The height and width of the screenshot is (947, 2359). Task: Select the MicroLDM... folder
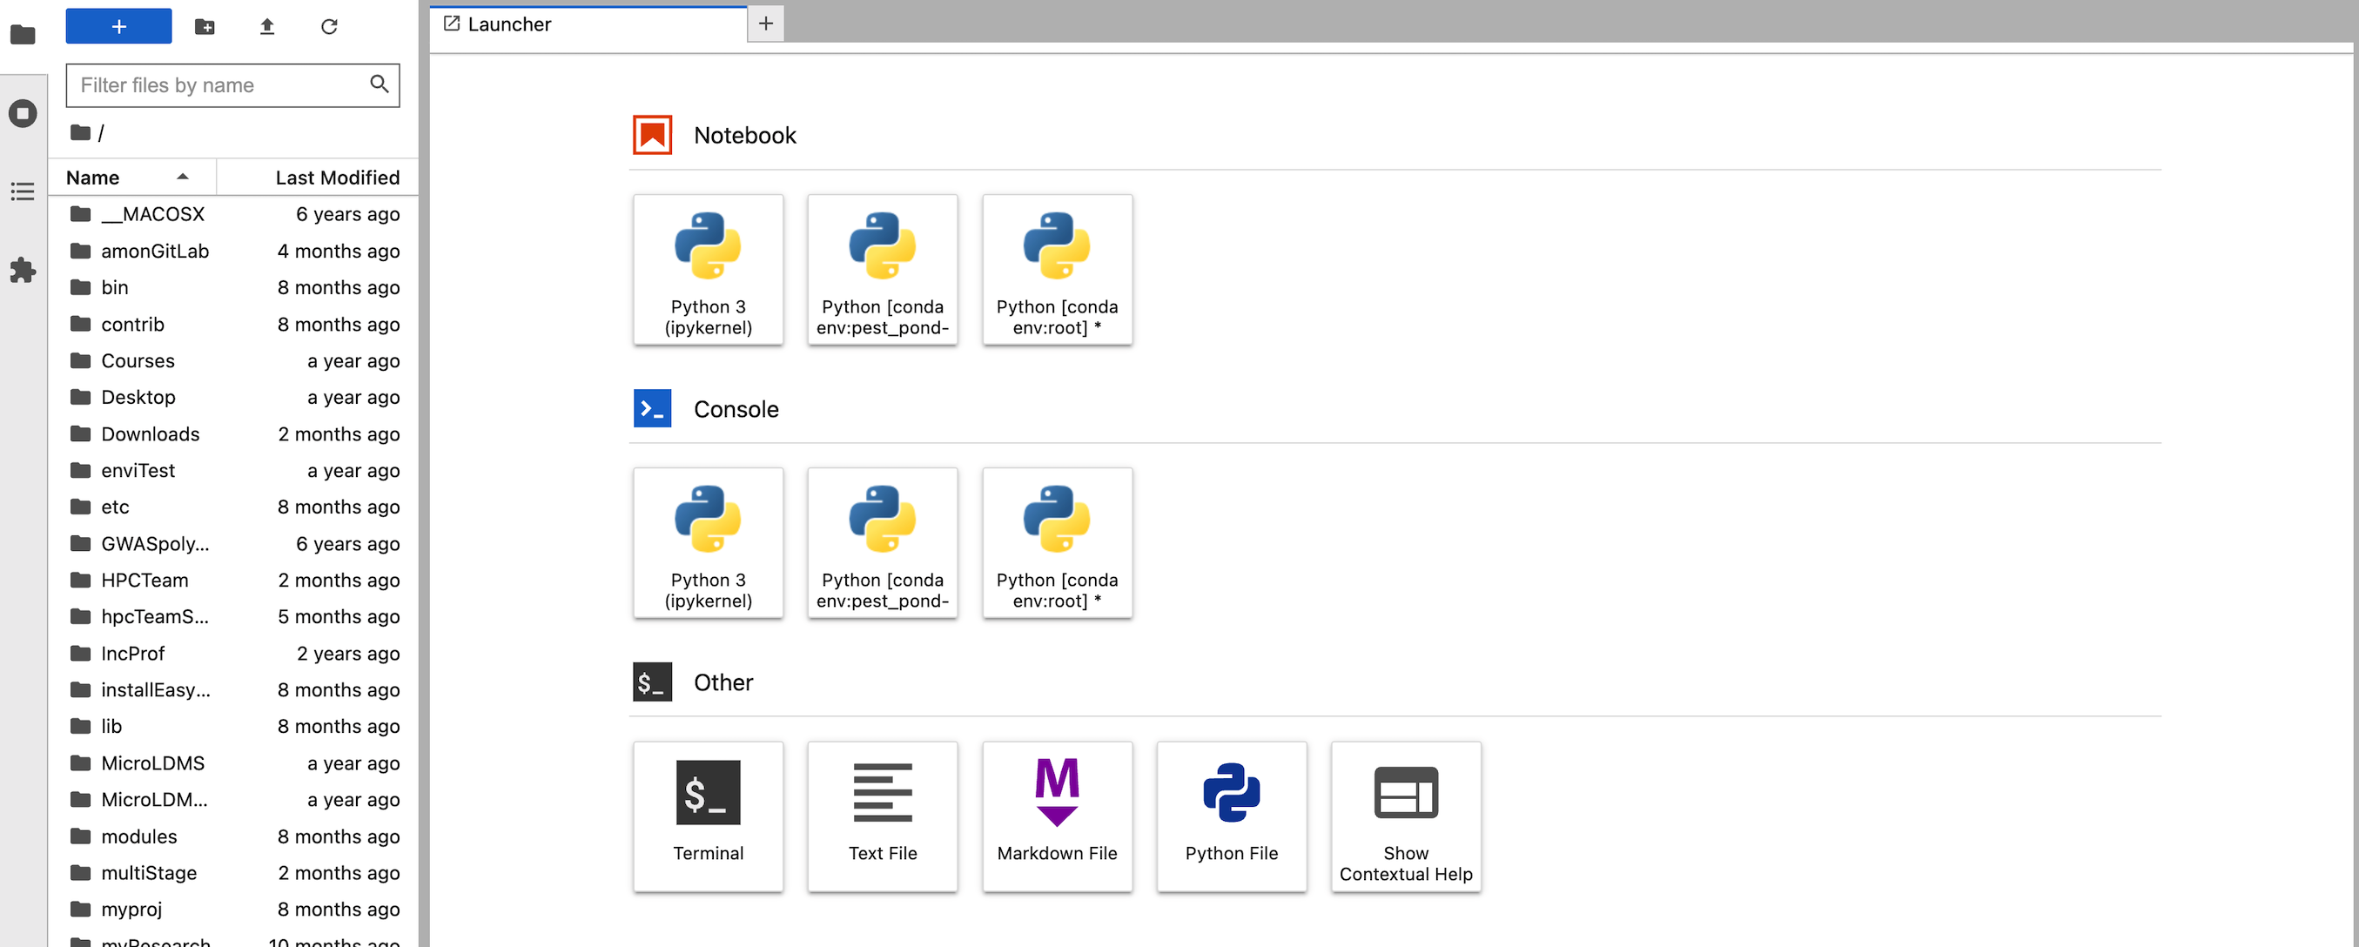(233, 801)
